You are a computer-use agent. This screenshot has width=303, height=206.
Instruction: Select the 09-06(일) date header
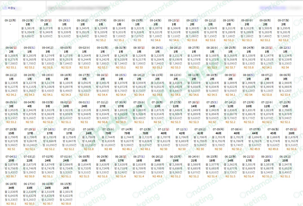[11, 48]
